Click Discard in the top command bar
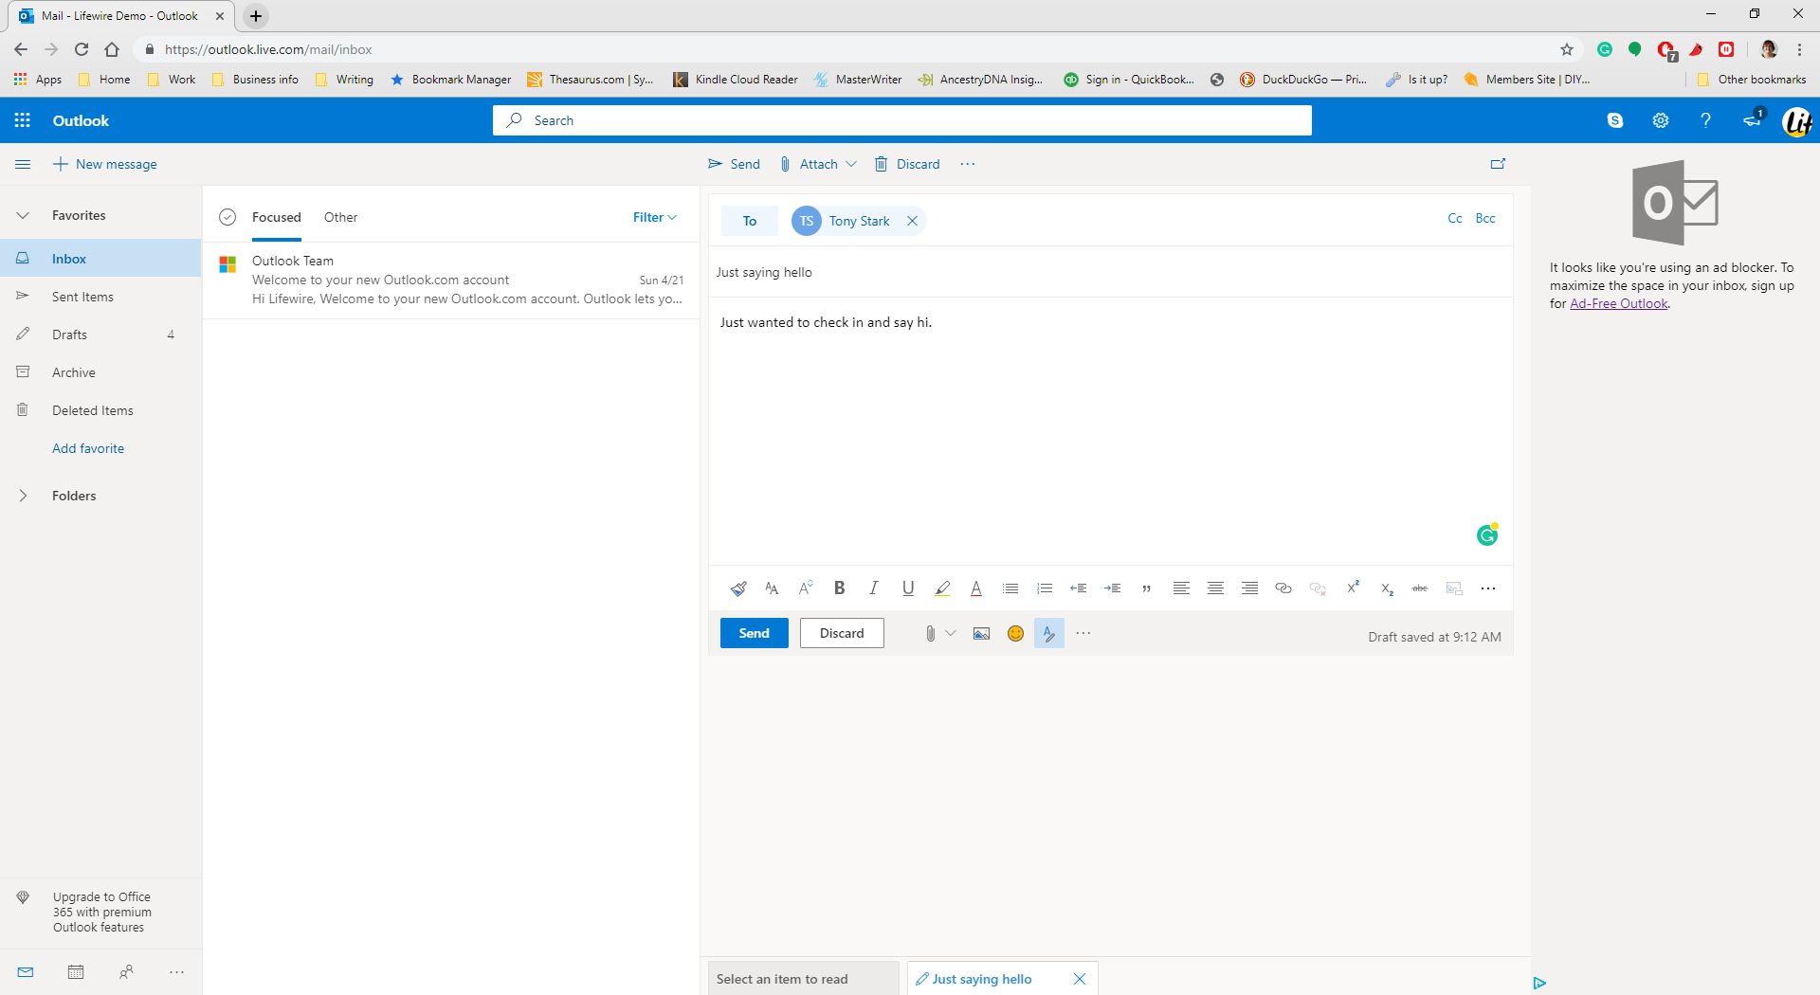This screenshot has width=1820, height=995. (907, 164)
